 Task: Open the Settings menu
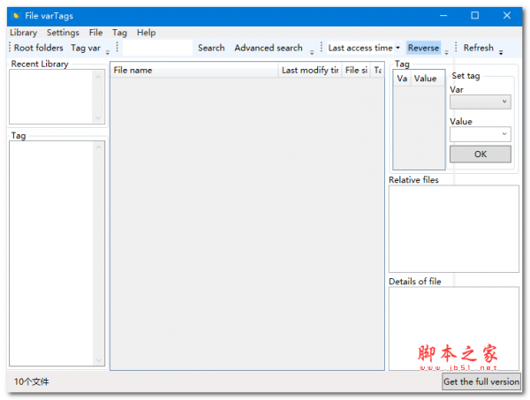pyautogui.click(x=63, y=33)
